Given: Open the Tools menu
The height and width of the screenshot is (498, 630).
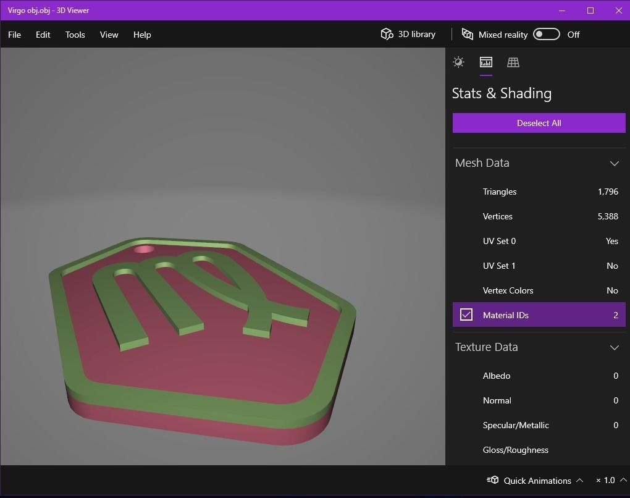Looking at the screenshot, I should pyautogui.click(x=75, y=35).
